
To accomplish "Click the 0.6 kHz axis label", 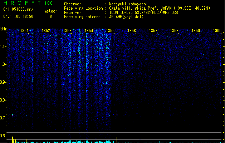I will pos(3,136).
